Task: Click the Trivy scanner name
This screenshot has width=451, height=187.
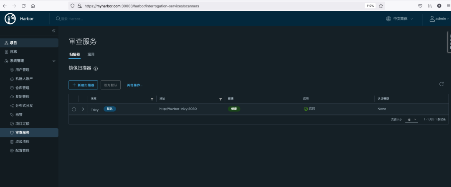Action: [x=95, y=109]
